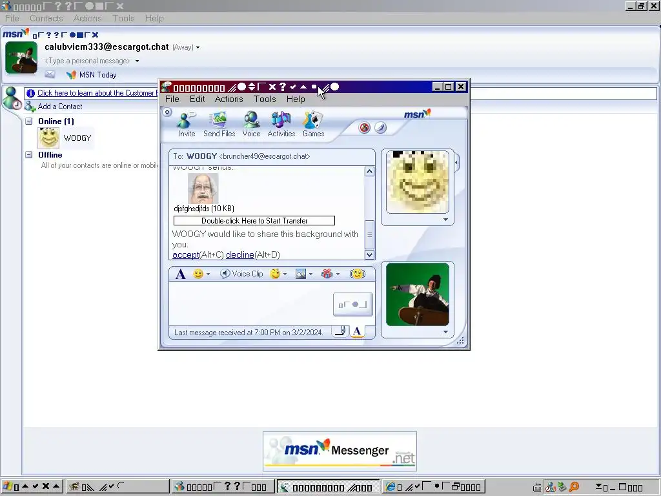661x496 pixels.
Task: Toggle chat toolbar collapse button
Action: click(167, 112)
